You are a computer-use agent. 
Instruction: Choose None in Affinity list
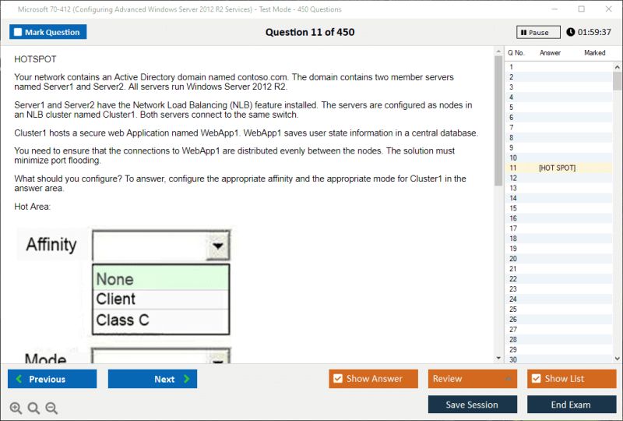point(161,278)
